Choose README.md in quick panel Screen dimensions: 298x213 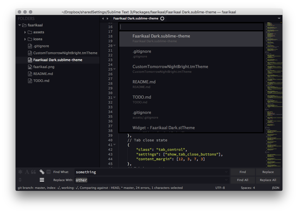(191, 85)
